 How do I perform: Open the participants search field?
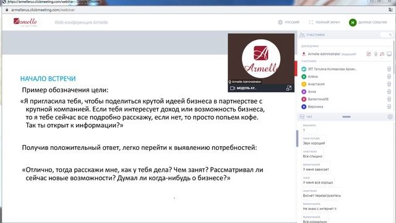(387, 35)
